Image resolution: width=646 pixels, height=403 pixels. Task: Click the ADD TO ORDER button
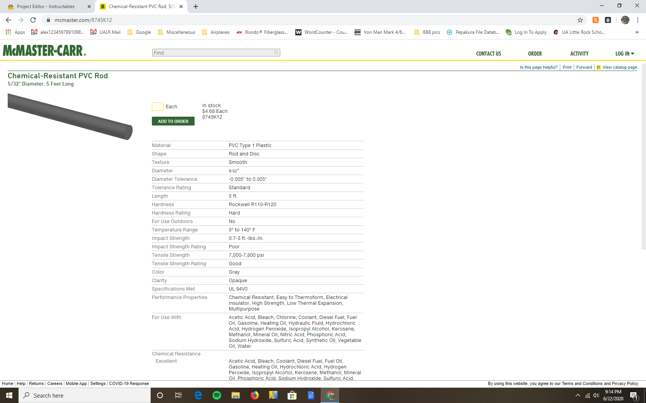[x=173, y=121]
